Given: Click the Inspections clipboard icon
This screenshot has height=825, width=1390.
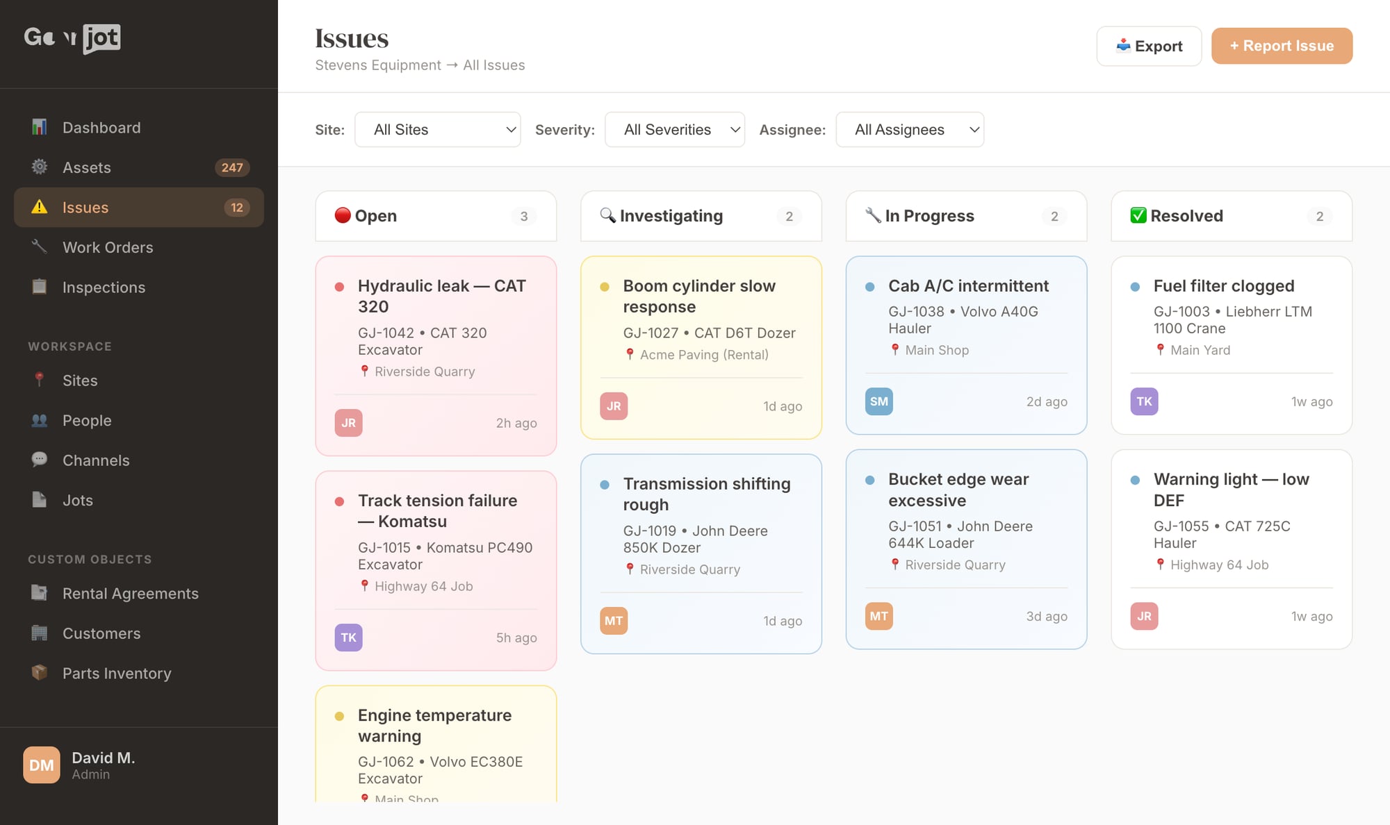Looking at the screenshot, I should [x=40, y=287].
